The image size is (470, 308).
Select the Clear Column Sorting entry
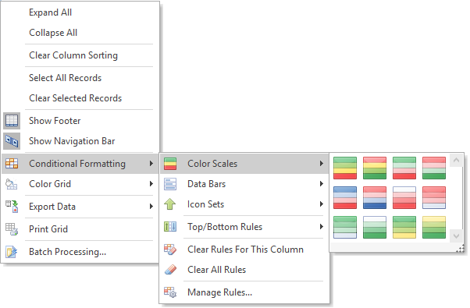click(x=80, y=55)
